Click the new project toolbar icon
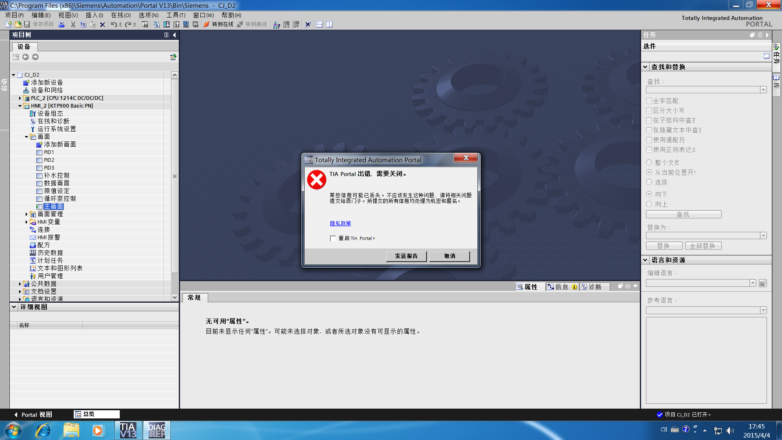This screenshot has width=782, height=440. coord(9,24)
